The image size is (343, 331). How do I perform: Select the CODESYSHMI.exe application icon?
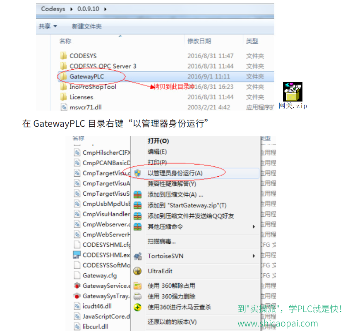(77, 255)
